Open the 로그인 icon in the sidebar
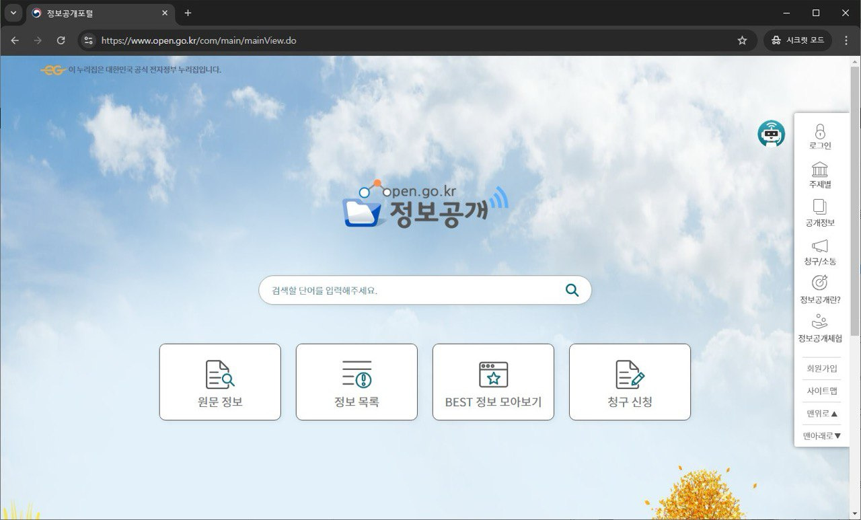861x520 pixels. pos(820,135)
